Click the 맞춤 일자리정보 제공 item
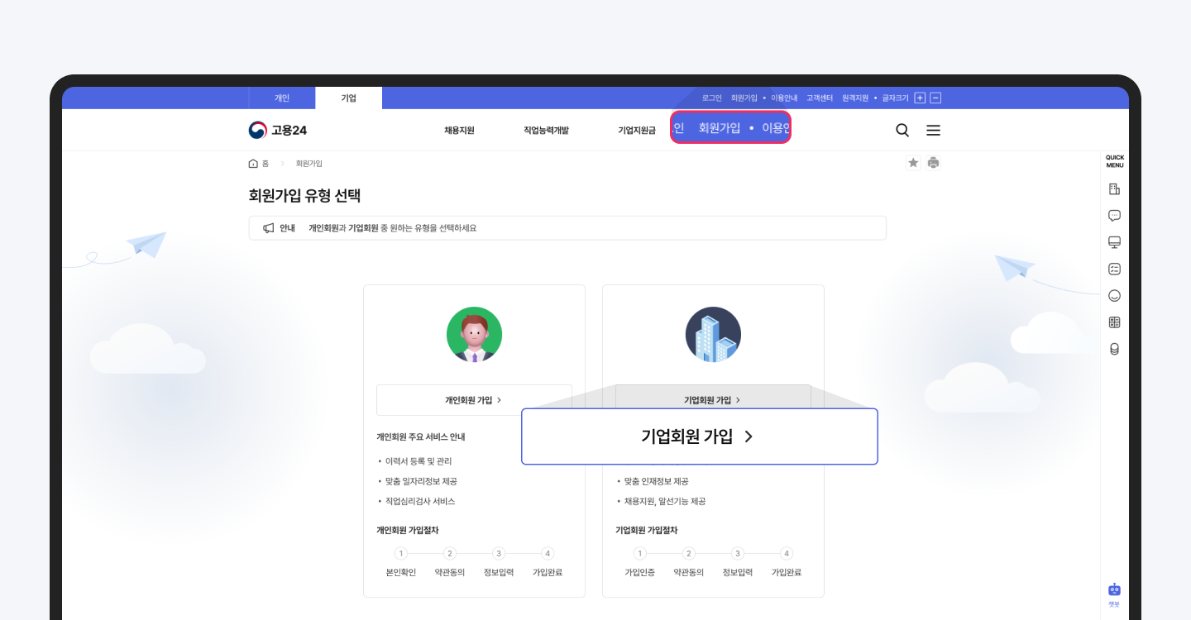 point(421,481)
